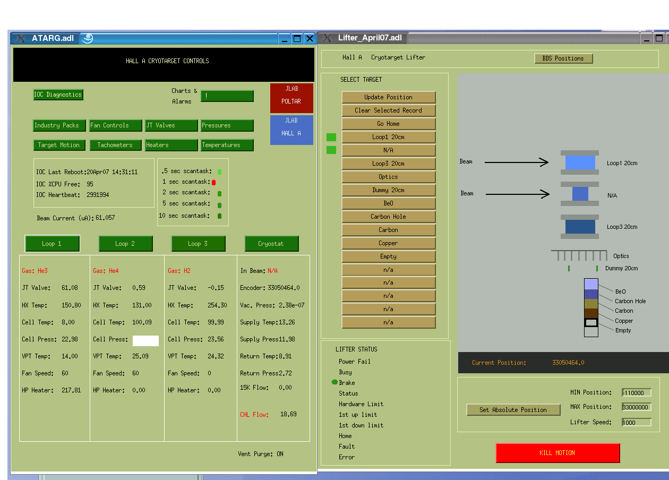
Task: Click the N/A target cell graphic
Action: (580, 194)
